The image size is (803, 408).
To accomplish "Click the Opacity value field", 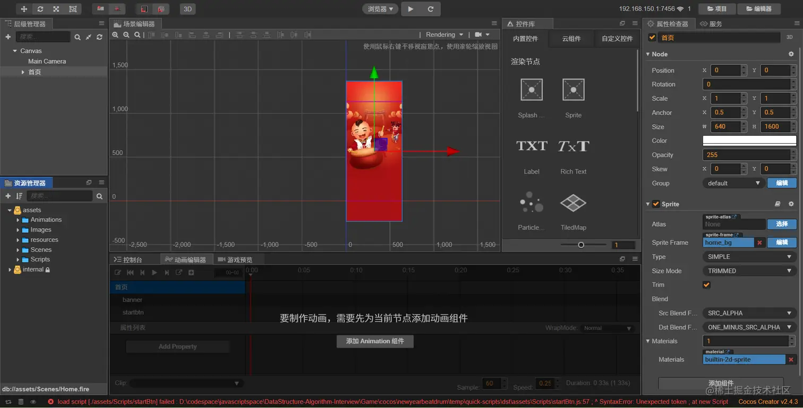I will coord(746,155).
